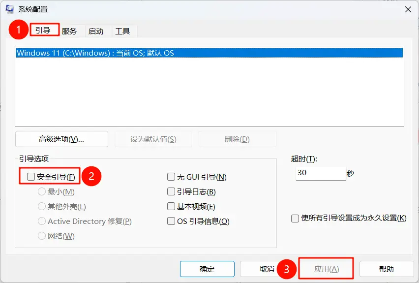Enable the 引导日志(B) checkbox

pos(171,191)
